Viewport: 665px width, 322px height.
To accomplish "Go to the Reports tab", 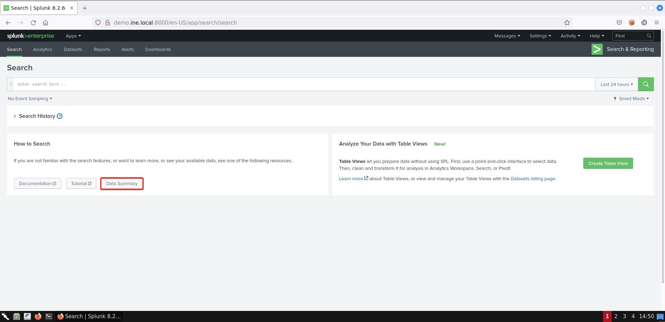I will tap(101, 50).
